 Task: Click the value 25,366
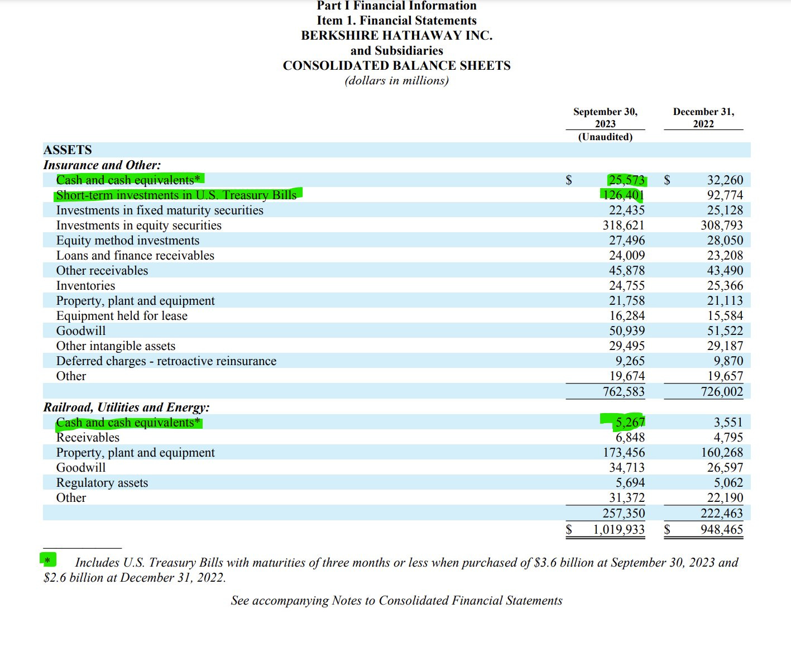click(x=725, y=285)
